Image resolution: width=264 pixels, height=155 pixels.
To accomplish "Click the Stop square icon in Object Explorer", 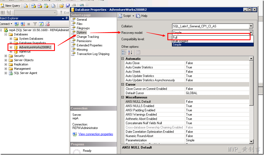I will pos(29,24).
